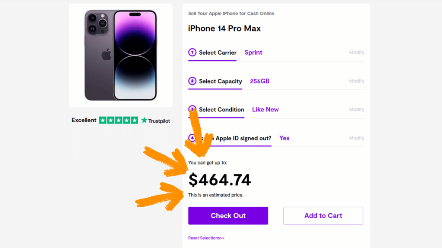This screenshot has height=248, width=442.
Task: Click the five-star rating badge
Action: (x=119, y=121)
